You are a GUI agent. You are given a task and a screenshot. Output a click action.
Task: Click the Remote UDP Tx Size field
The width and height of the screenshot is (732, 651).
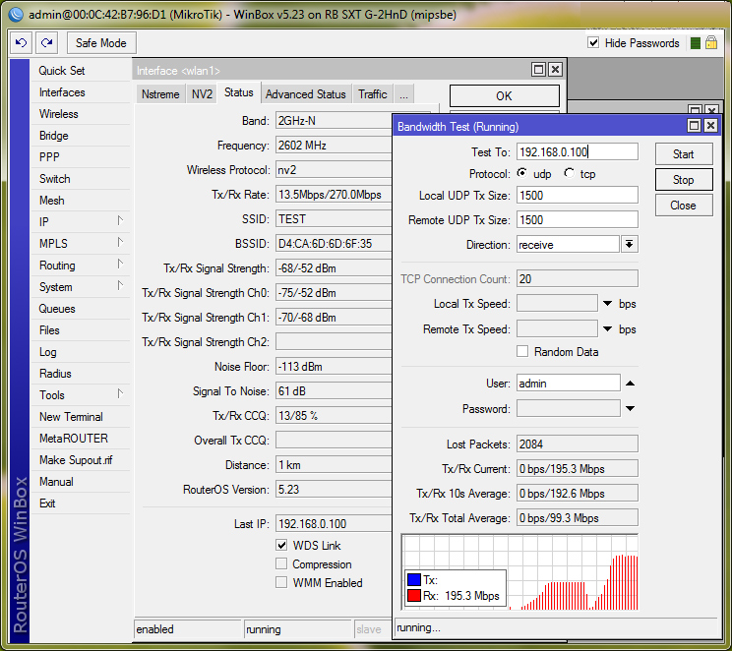coord(577,220)
